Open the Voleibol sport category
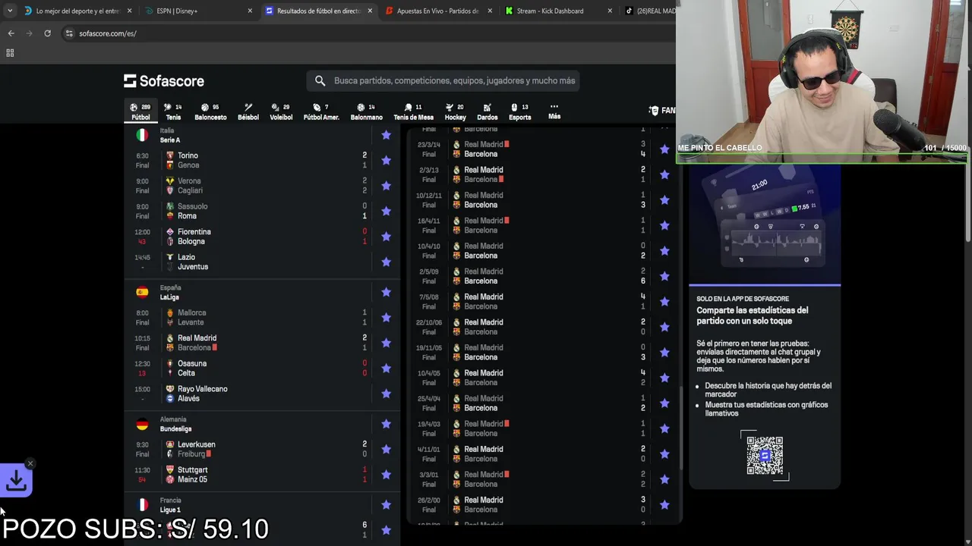This screenshot has height=546, width=972. (281, 111)
